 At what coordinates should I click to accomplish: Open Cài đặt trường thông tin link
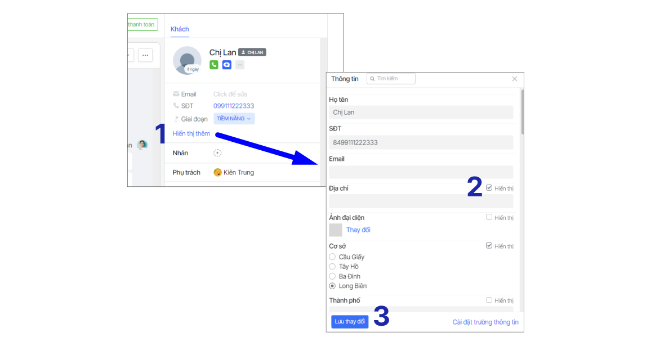[x=485, y=322]
